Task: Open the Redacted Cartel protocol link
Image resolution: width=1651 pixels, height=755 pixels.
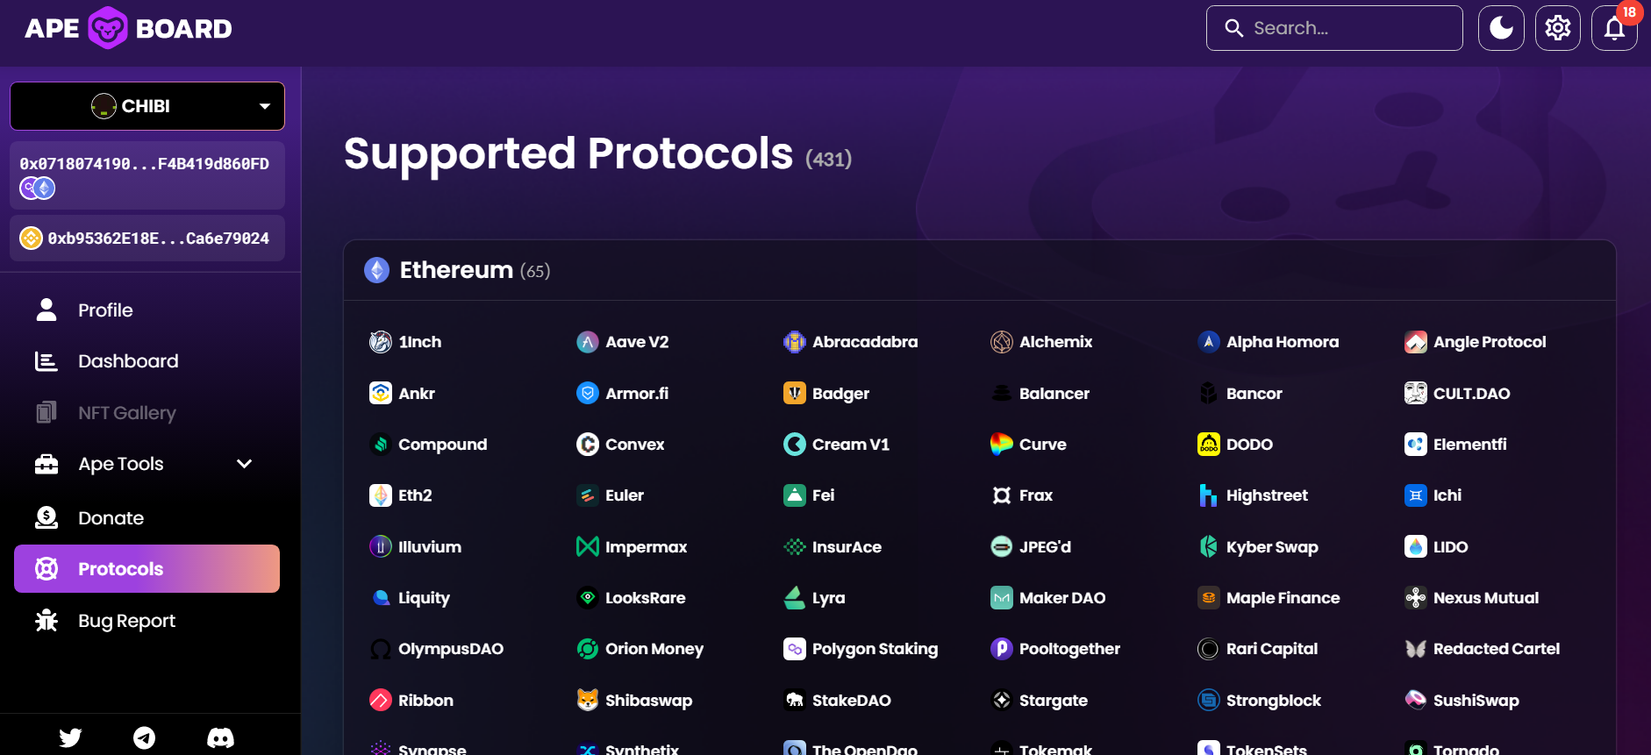Action: [x=1483, y=649]
